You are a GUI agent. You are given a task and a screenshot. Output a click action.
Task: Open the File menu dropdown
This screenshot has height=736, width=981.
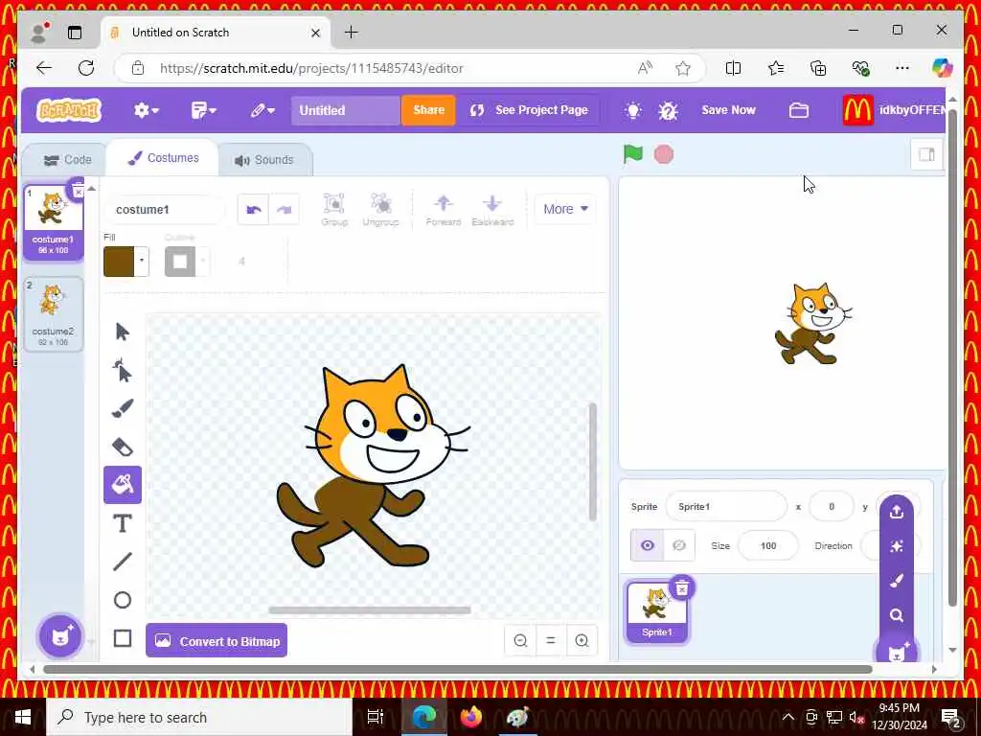coord(203,111)
